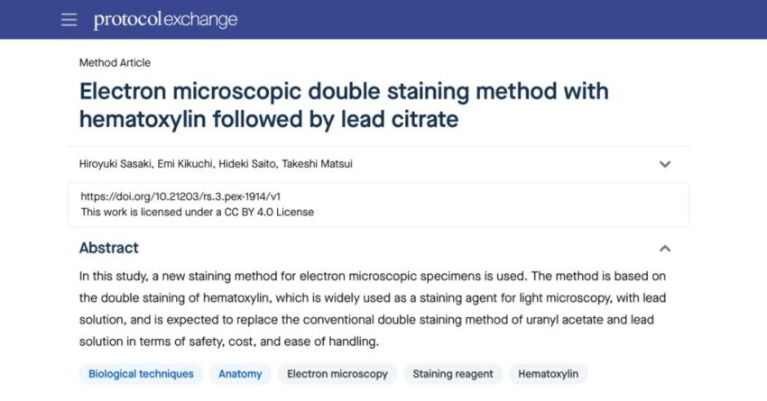Click author name Hideki Saito
The width and height of the screenshot is (767, 401).
coord(247,164)
